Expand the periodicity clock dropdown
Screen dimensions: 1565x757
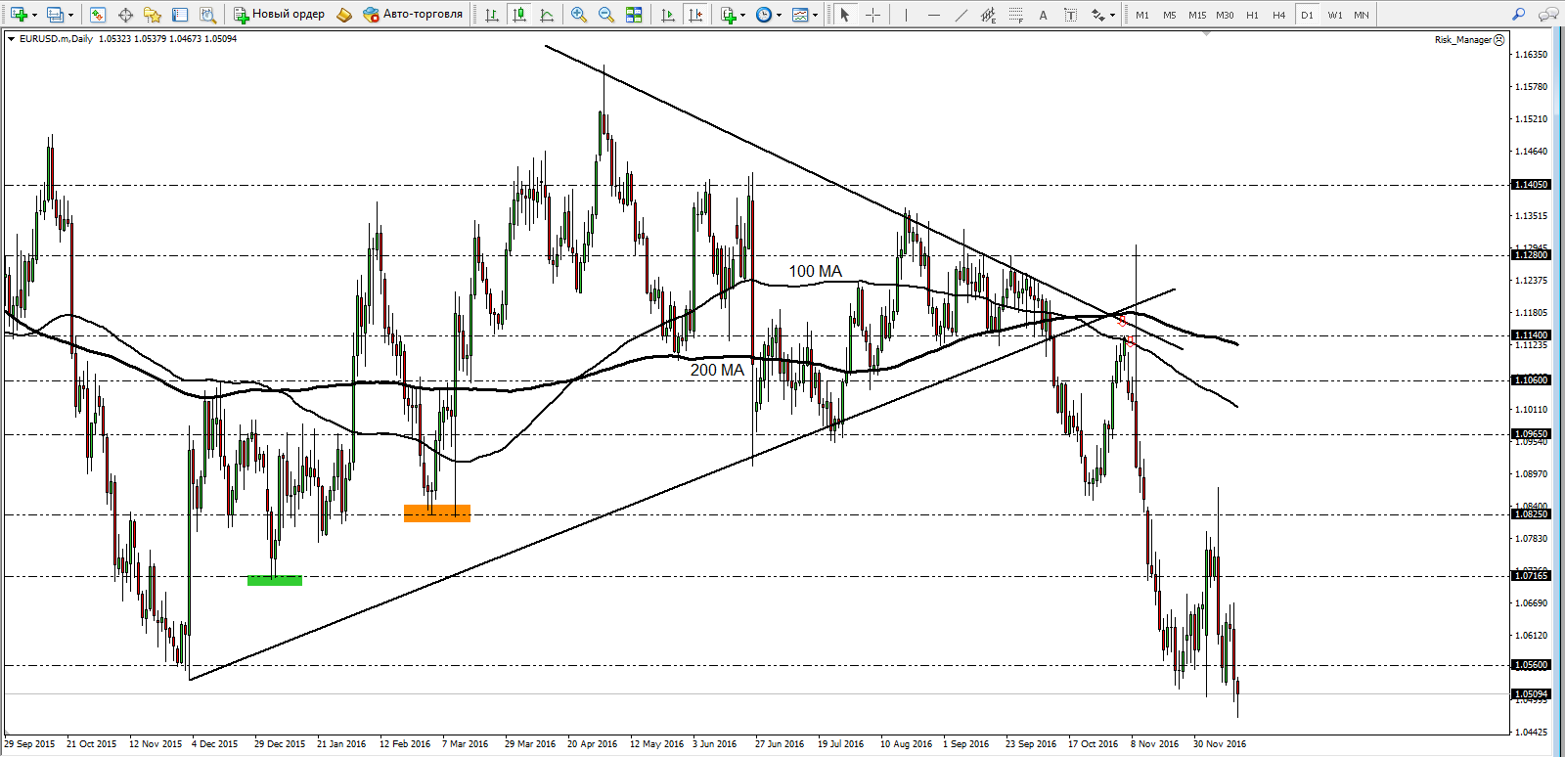click(x=780, y=16)
